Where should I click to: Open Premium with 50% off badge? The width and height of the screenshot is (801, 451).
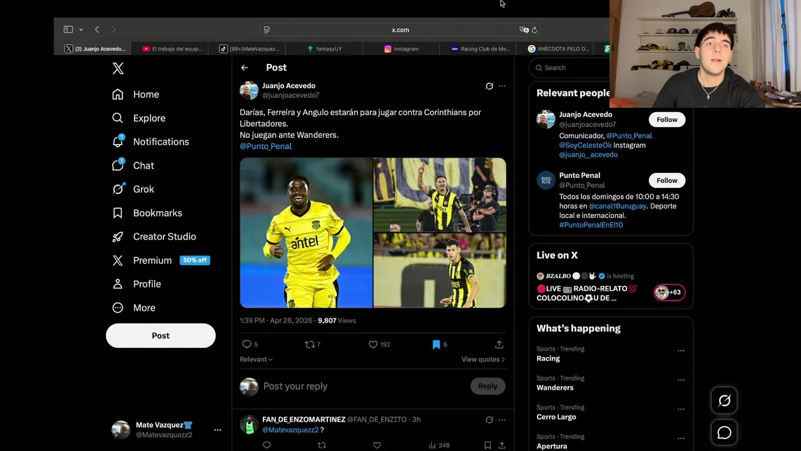(161, 261)
